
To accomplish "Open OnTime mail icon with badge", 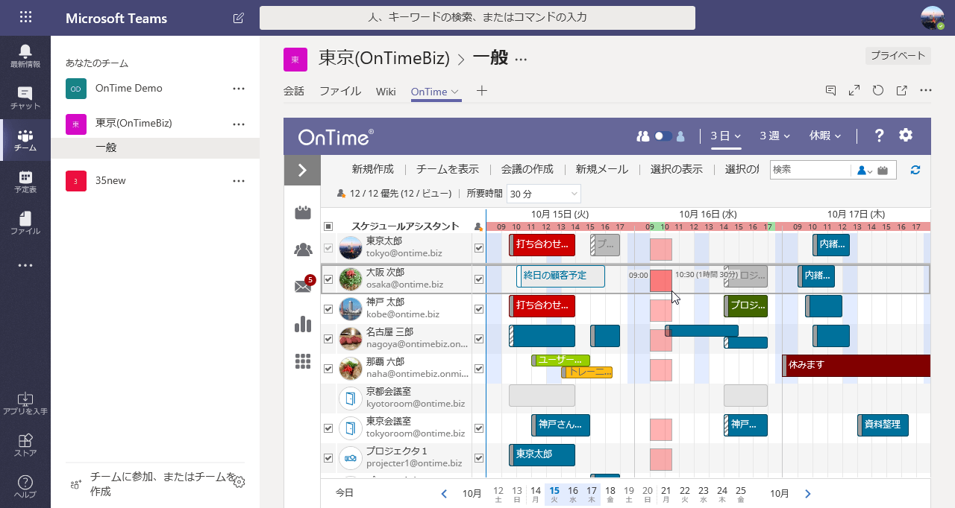I will [304, 285].
